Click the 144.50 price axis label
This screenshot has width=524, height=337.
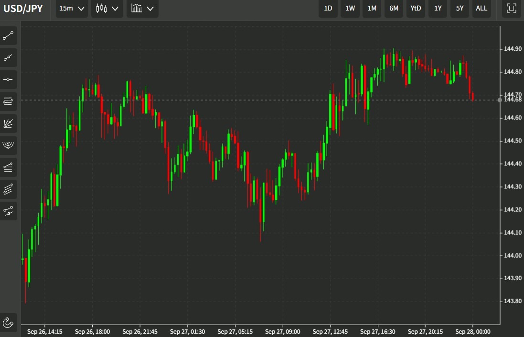513,141
